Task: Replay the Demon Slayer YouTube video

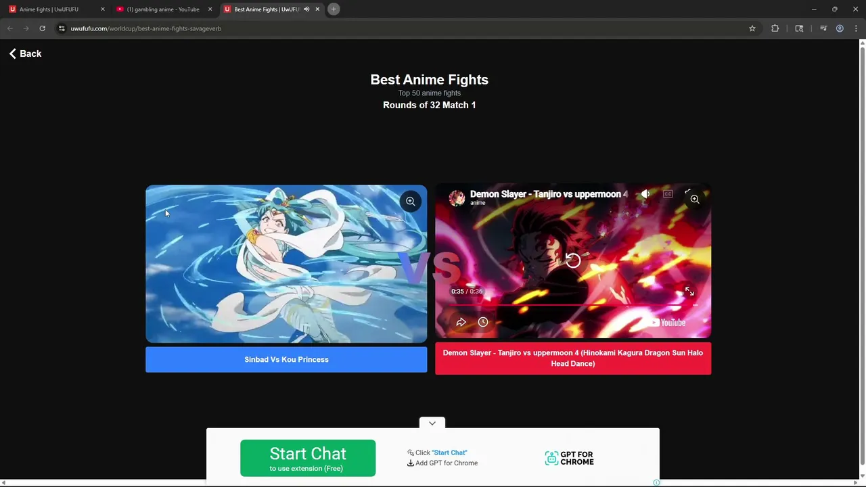Action: [572, 260]
